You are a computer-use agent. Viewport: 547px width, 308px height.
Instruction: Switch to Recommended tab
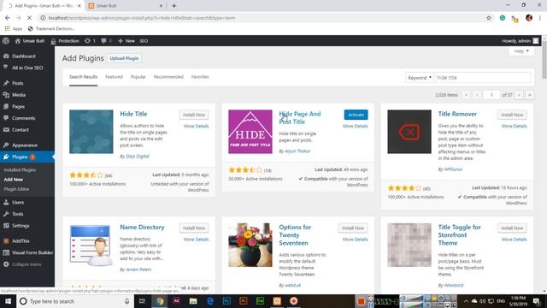click(x=168, y=77)
